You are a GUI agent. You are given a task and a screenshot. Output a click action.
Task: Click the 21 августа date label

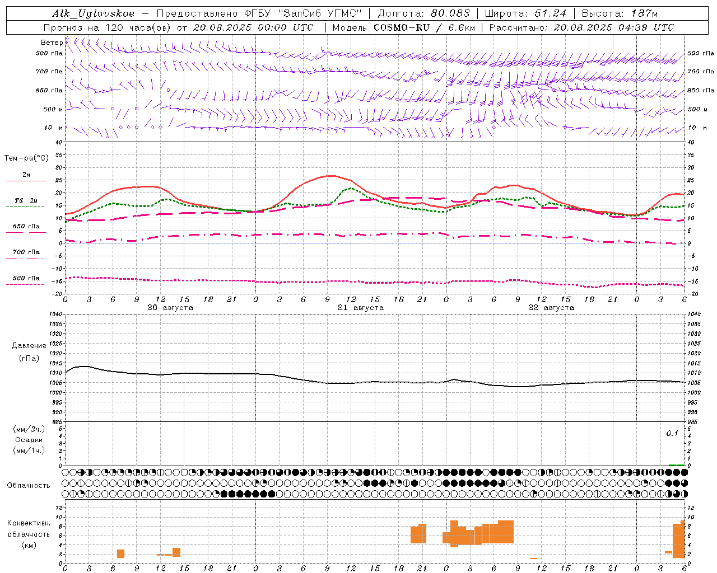(361, 308)
